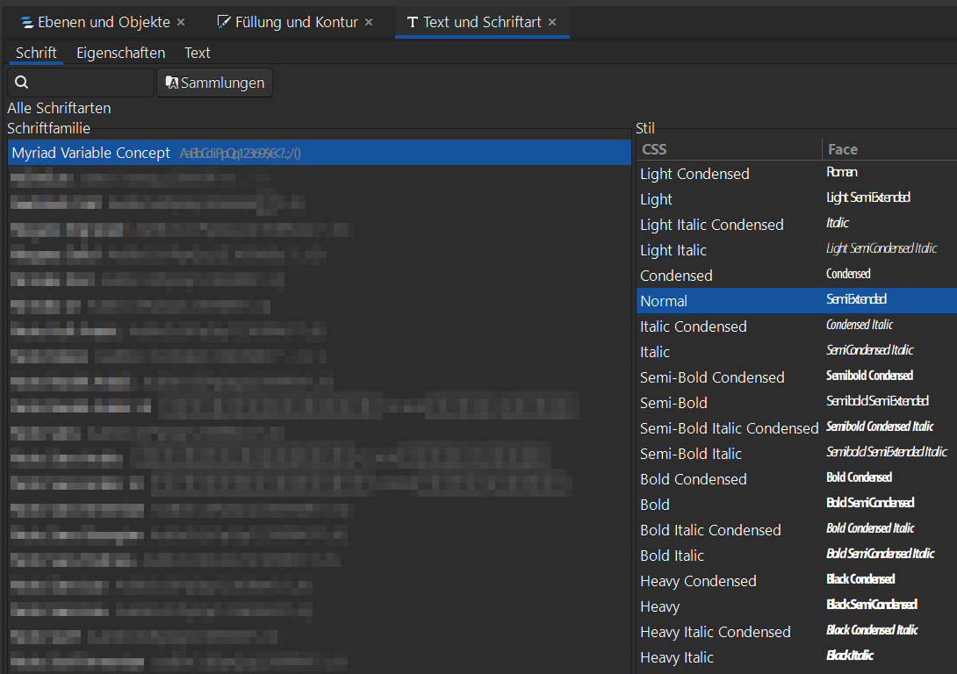The width and height of the screenshot is (957, 674).
Task: Choose the Heavy Italic style
Action: click(x=796, y=657)
